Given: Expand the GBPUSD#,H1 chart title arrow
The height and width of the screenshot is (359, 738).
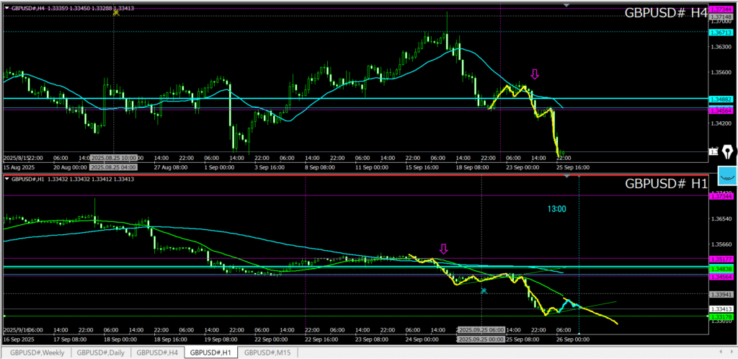Looking at the screenshot, I should tap(7, 179).
